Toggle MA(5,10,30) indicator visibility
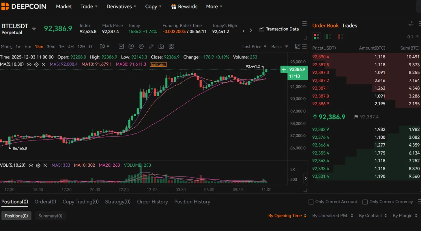The image size is (421, 231). (x=29, y=64)
